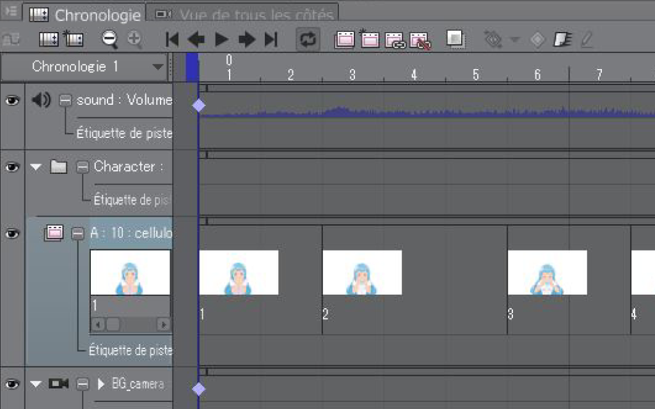Click Étiquette de piste under sound track
Screen dimensions: 655x409
coord(125,133)
